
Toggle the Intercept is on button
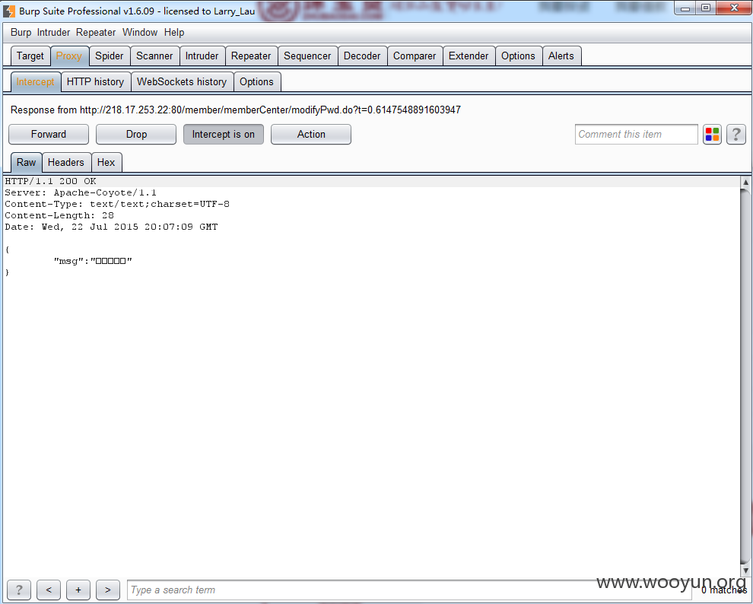[224, 135]
